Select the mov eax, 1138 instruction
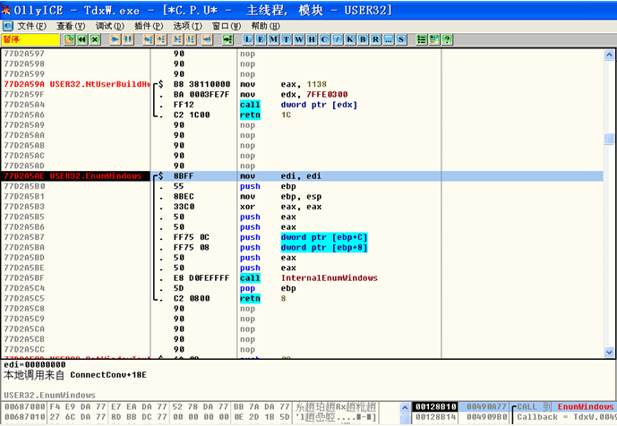This screenshot has width=617, height=426. tap(283, 84)
